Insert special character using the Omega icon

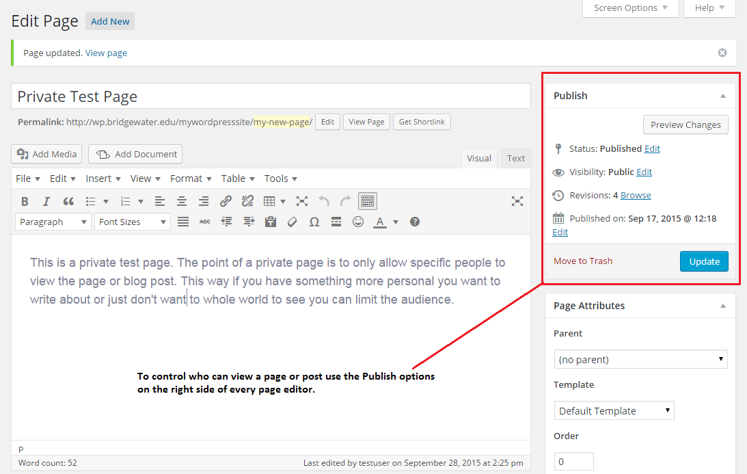(314, 222)
